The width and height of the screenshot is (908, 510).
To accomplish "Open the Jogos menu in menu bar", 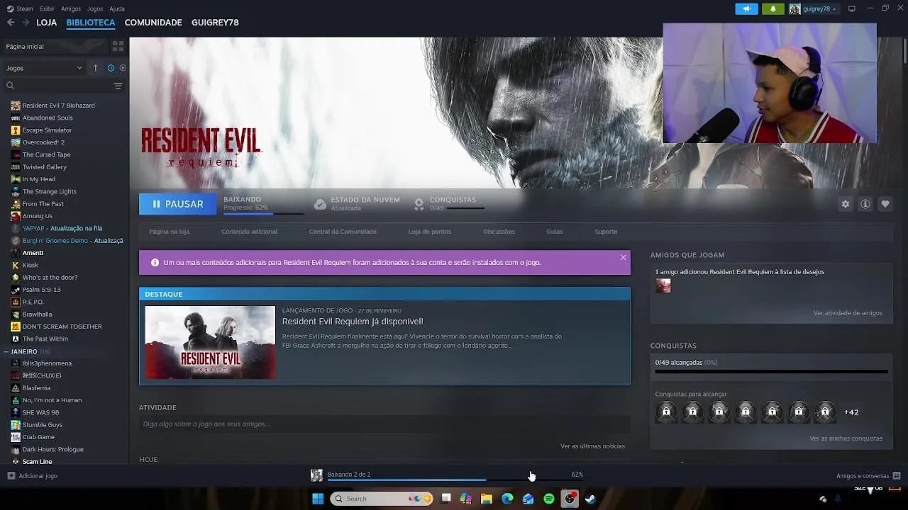I will click(x=95, y=8).
